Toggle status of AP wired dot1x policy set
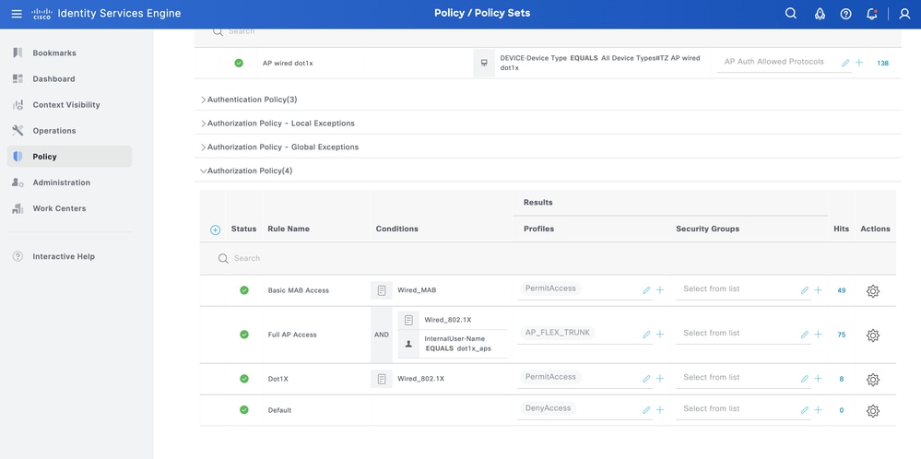Viewport: 921px width, 459px height. (x=239, y=63)
